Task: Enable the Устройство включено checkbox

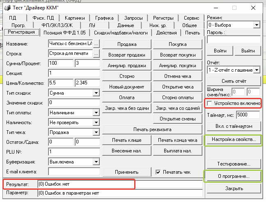Action: point(209,103)
